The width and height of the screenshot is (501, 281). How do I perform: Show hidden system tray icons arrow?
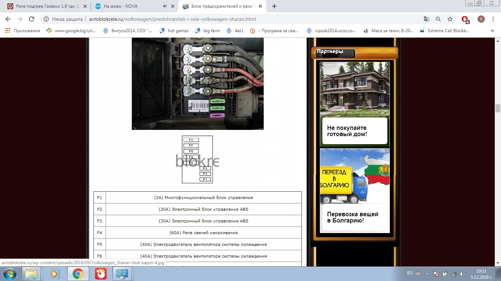pyautogui.click(x=427, y=274)
